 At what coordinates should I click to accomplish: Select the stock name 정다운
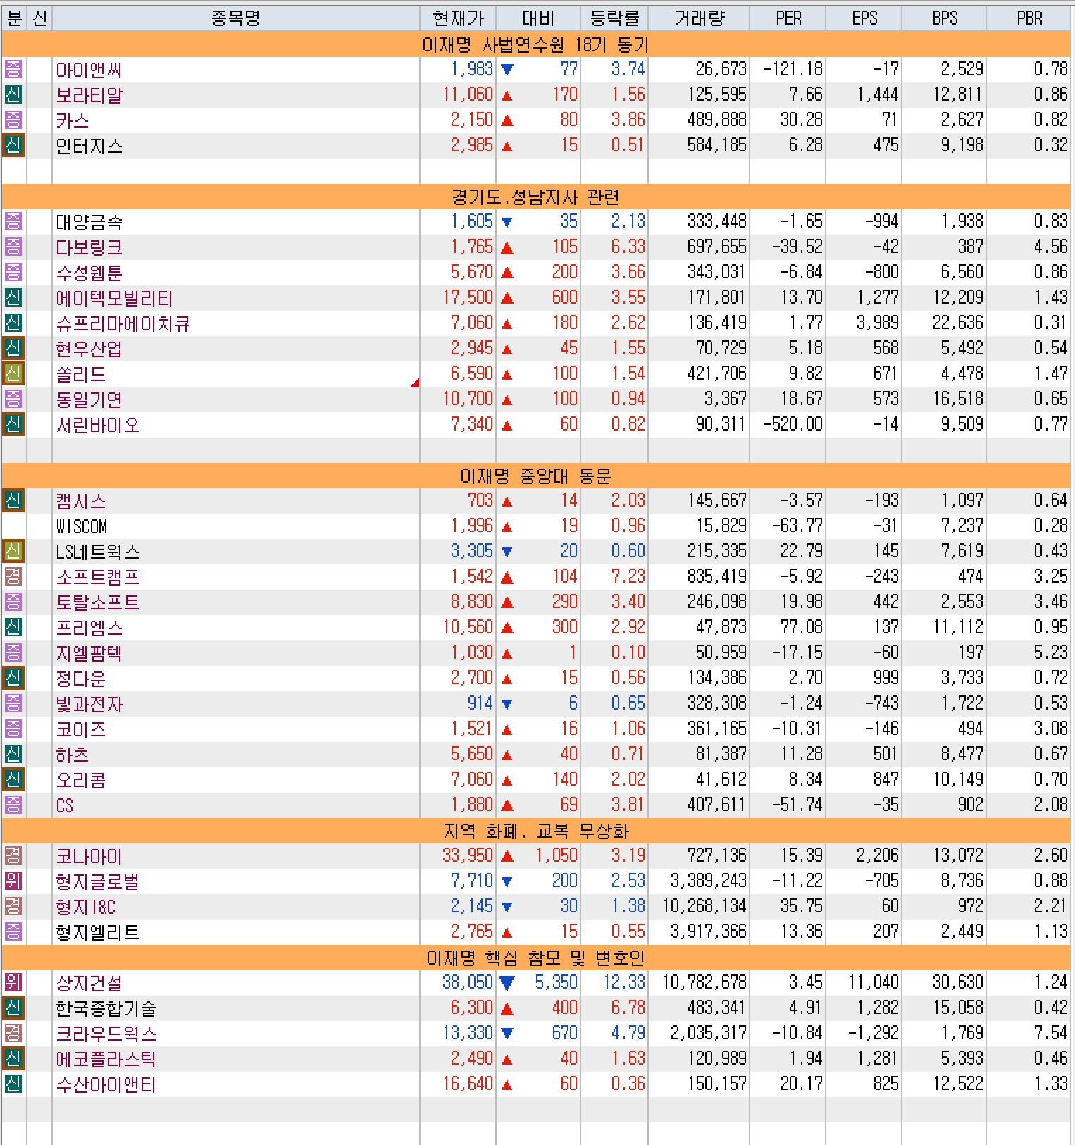(x=80, y=679)
